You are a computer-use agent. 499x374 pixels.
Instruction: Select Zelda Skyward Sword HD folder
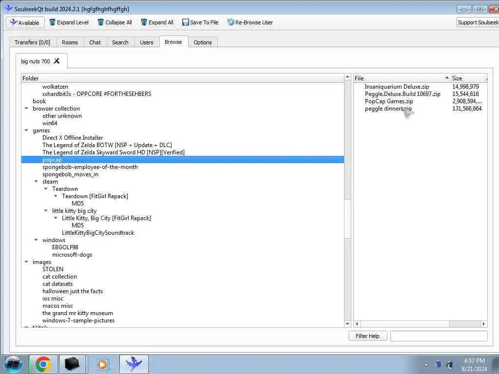[x=113, y=152]
